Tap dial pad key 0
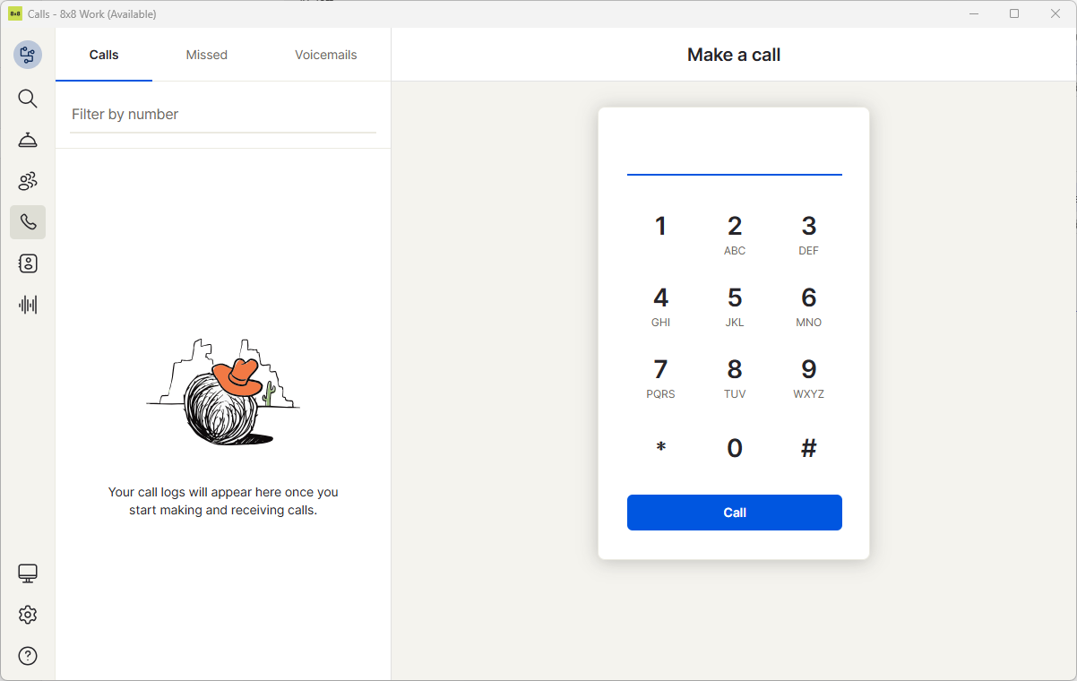Image resolution: width=1077 pixels, height=681 pixels. (x=735, y=448)
